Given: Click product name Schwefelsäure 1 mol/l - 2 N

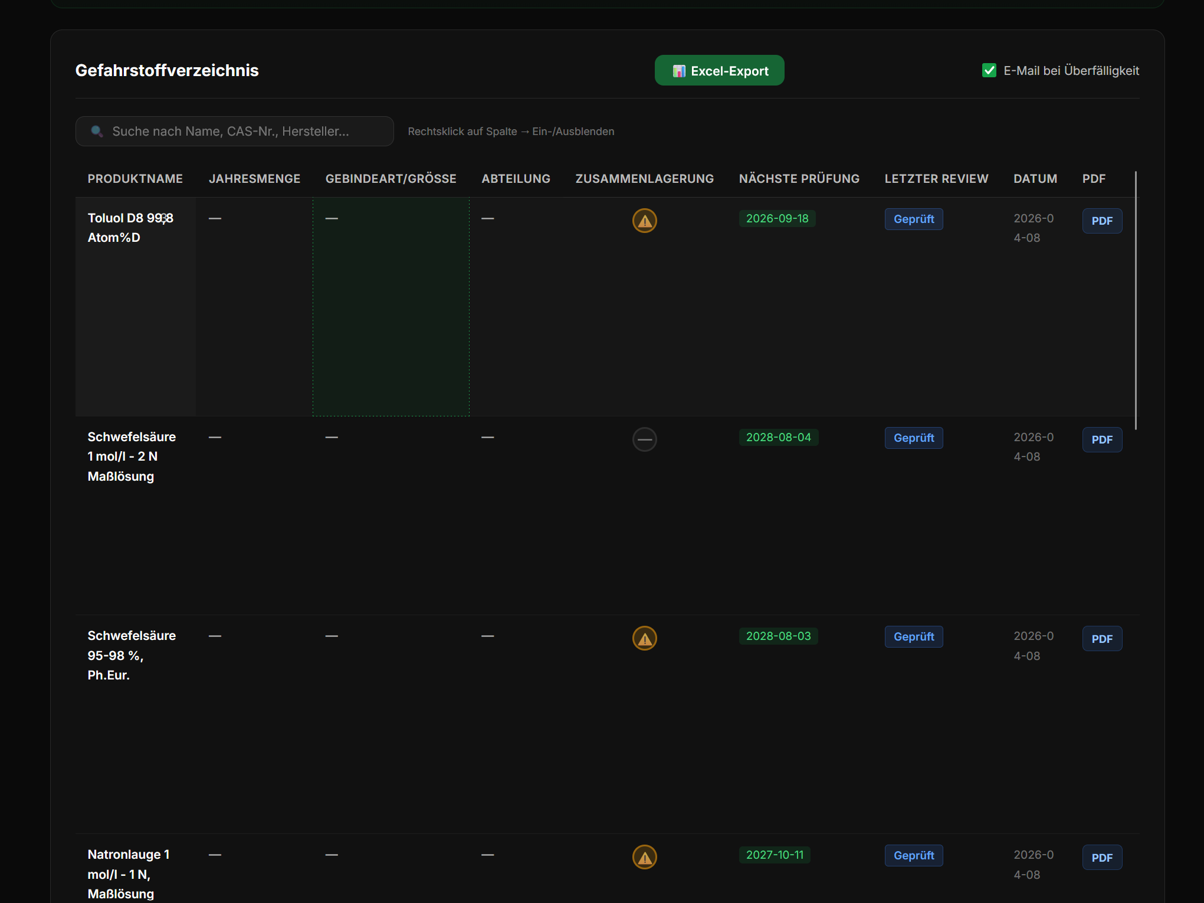Looking at the screenshot, I should [x=132, y=457].
